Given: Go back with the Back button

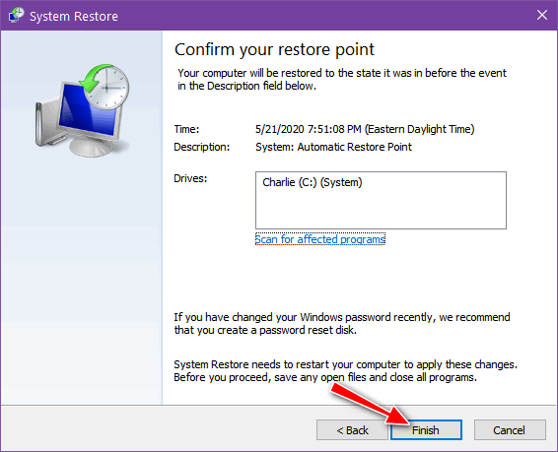Looking at the screenshot, I should [352, 430].
